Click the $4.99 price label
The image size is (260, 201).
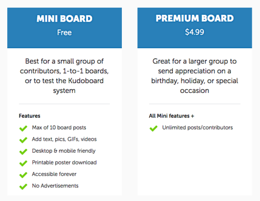195,32
